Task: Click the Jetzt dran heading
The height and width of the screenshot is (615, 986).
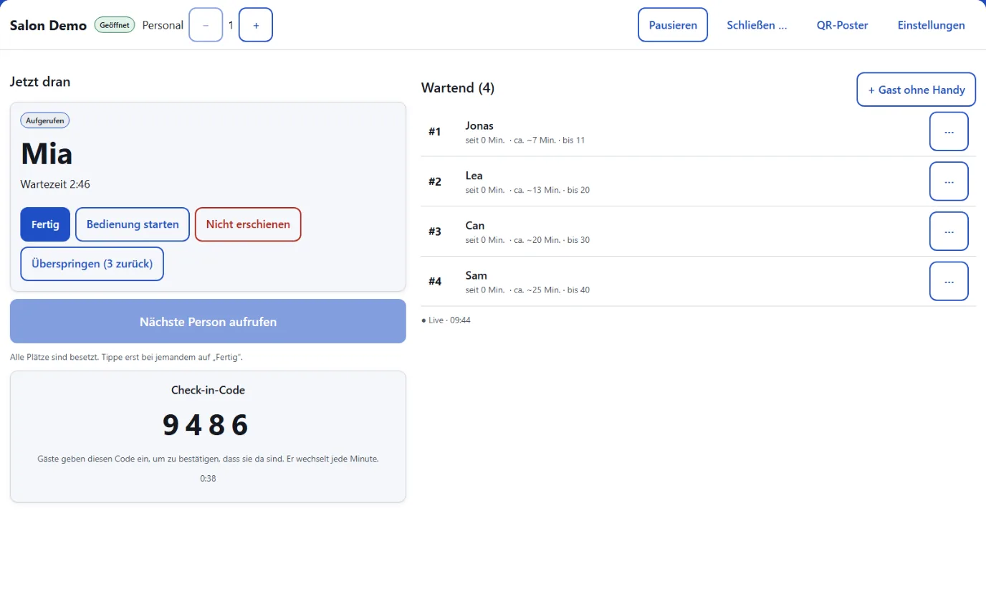Action: point(40,82)
